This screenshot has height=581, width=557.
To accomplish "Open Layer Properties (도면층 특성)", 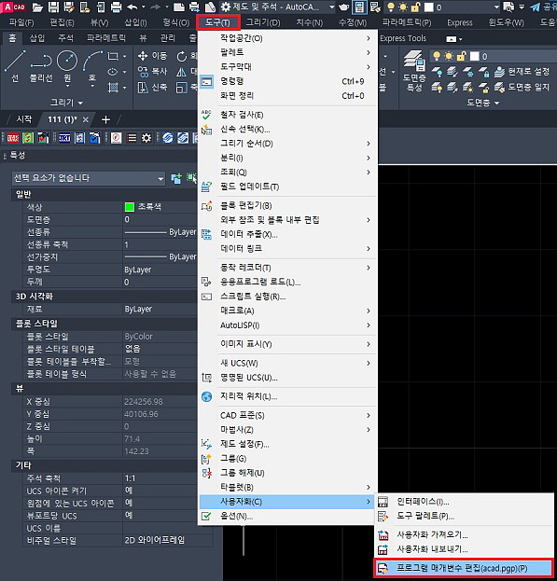I will [414, 70].
